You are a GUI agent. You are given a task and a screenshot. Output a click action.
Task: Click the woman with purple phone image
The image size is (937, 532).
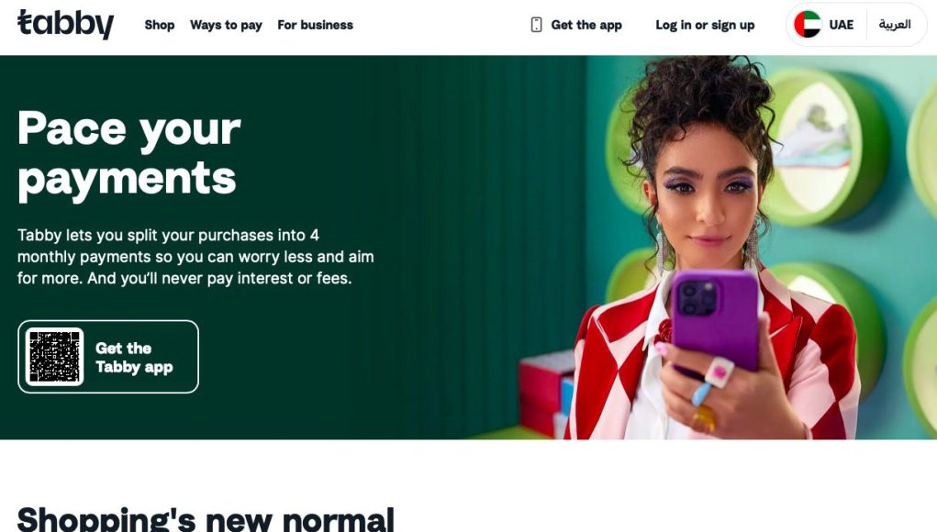tap(711, 248)
